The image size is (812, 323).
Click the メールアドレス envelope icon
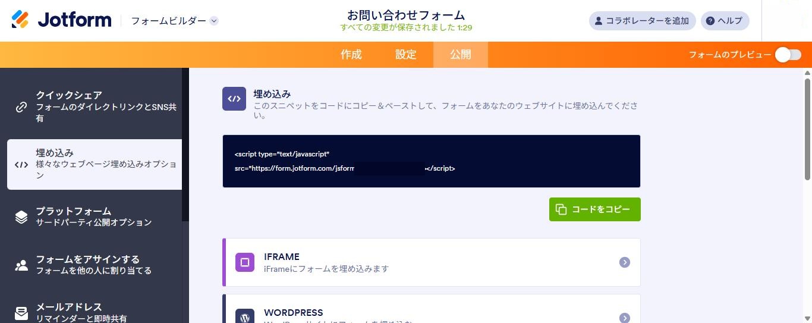click(21, 313)
